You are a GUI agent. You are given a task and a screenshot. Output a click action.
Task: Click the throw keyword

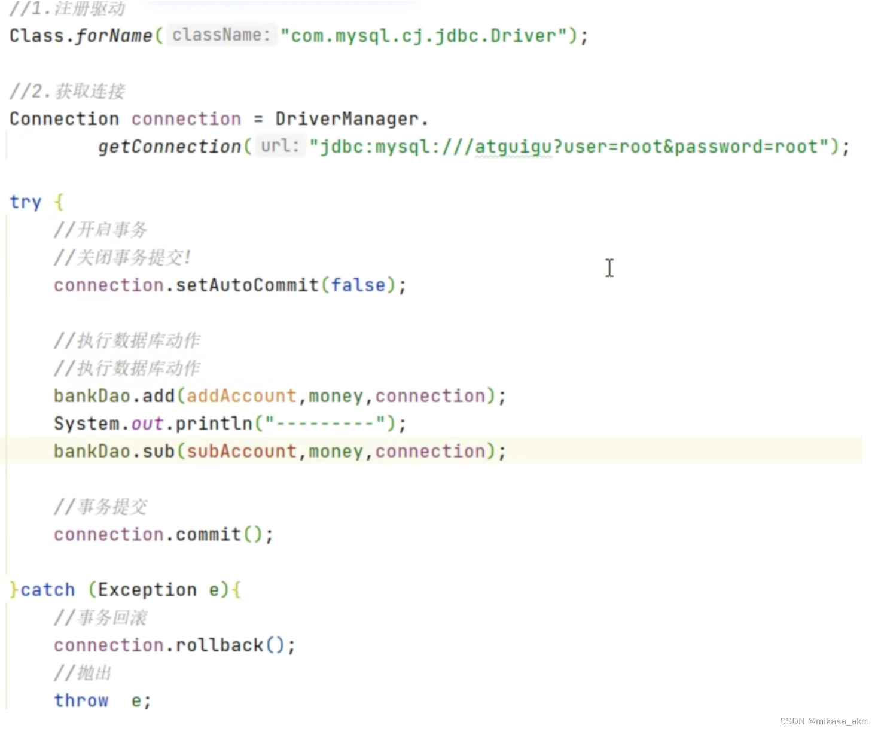click(x=81, y=700)
